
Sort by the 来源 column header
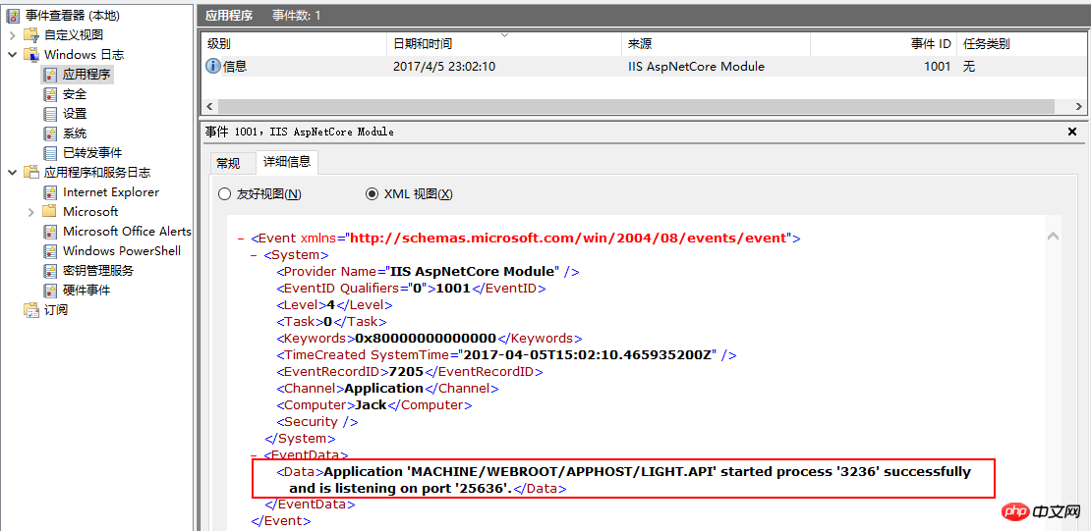click(716, 44)
